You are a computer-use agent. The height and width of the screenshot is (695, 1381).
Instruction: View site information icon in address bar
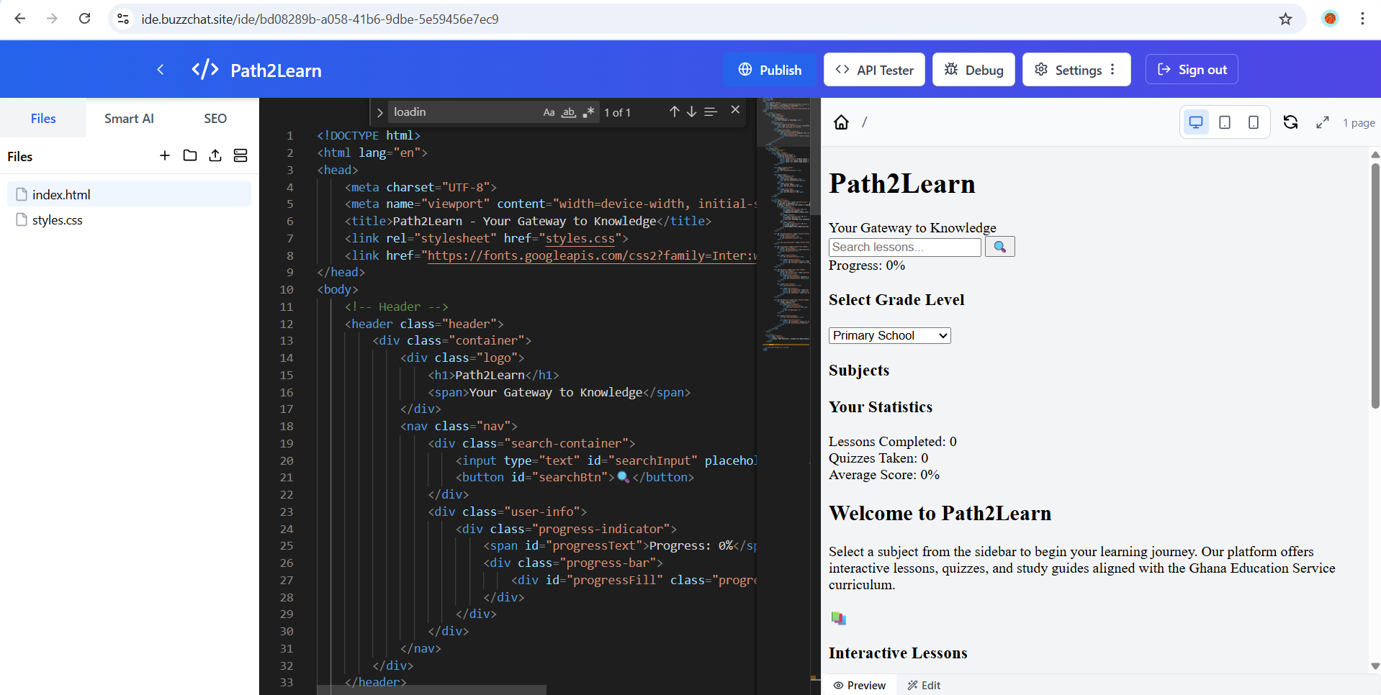pos(123,19)
